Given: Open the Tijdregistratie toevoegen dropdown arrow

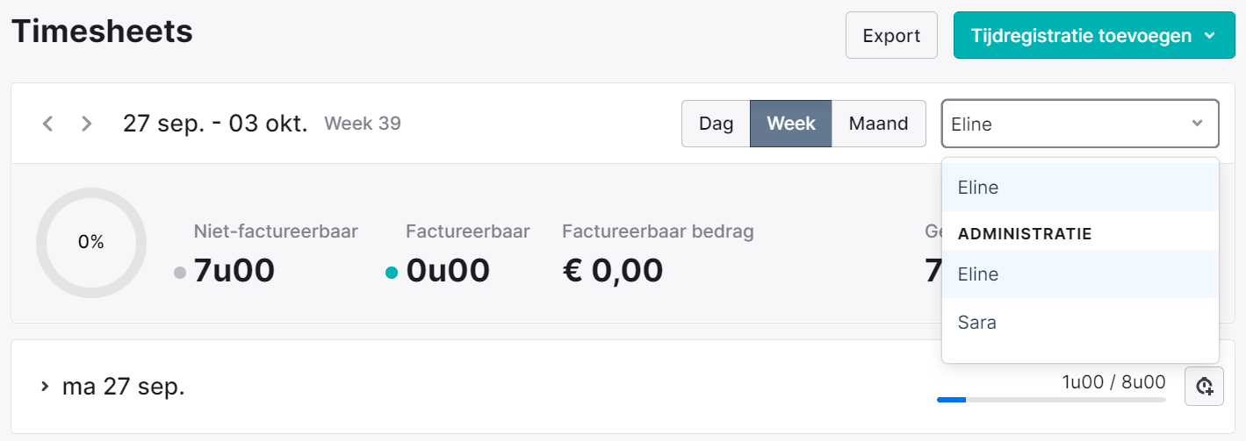Looking at the screenshot, I should pos(1209,36).
